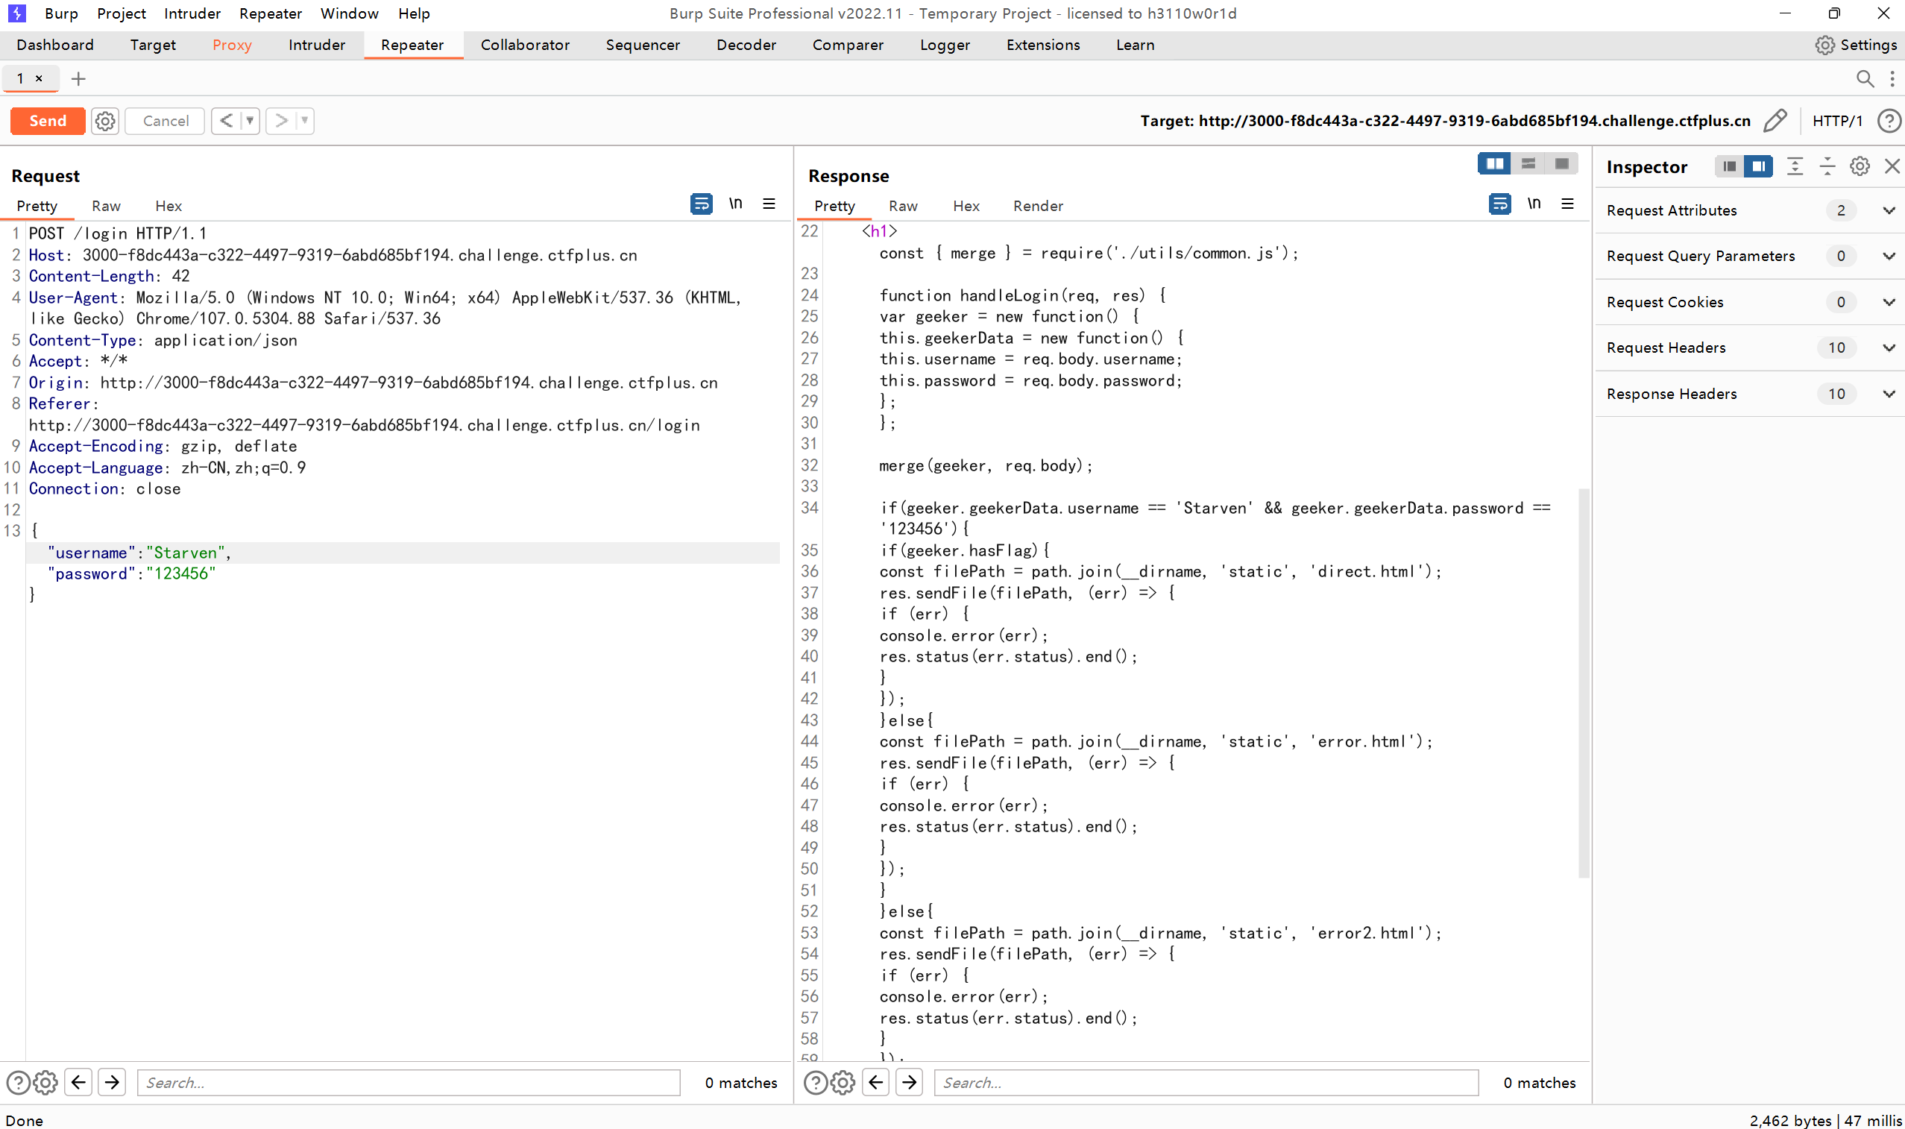Screen dimensions: 1905x1129
Task: Switch to the Extensions tab
Action: click(x=1042, y=45)
